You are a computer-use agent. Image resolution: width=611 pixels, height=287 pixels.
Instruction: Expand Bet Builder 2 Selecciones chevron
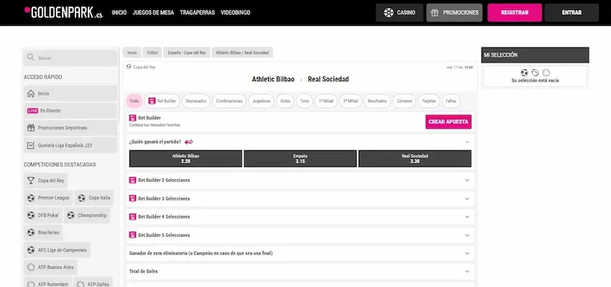(x=467, y=180)
